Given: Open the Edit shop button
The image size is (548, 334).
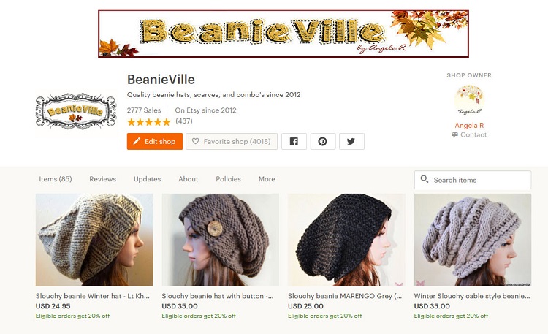Looking at the screenshot, I should pos(155,141).
